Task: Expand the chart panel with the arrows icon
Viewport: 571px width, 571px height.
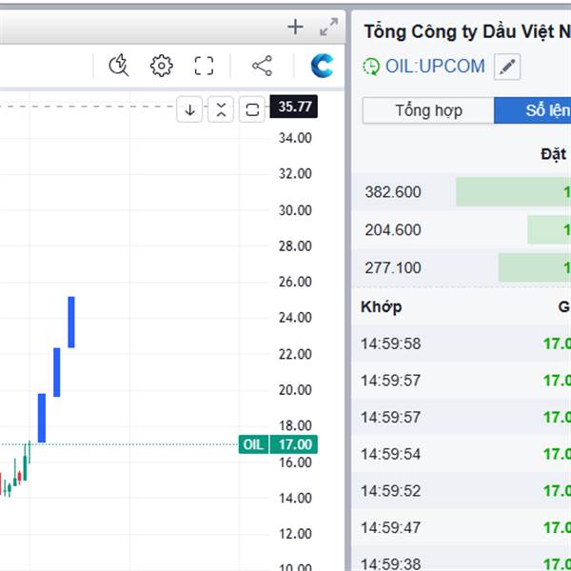Action: click(328, 28)
